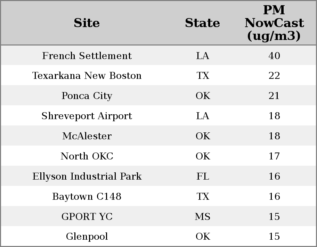Select the MS state cell

[x=203, y=217]
